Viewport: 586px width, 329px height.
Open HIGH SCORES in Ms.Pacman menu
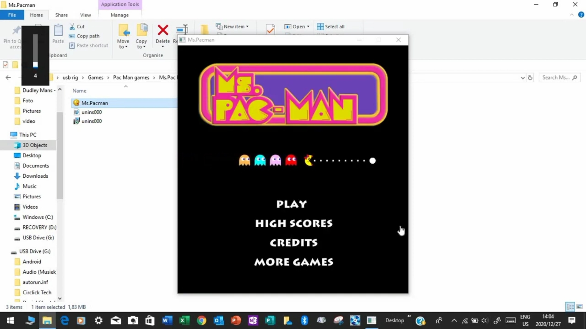[294, 223]
